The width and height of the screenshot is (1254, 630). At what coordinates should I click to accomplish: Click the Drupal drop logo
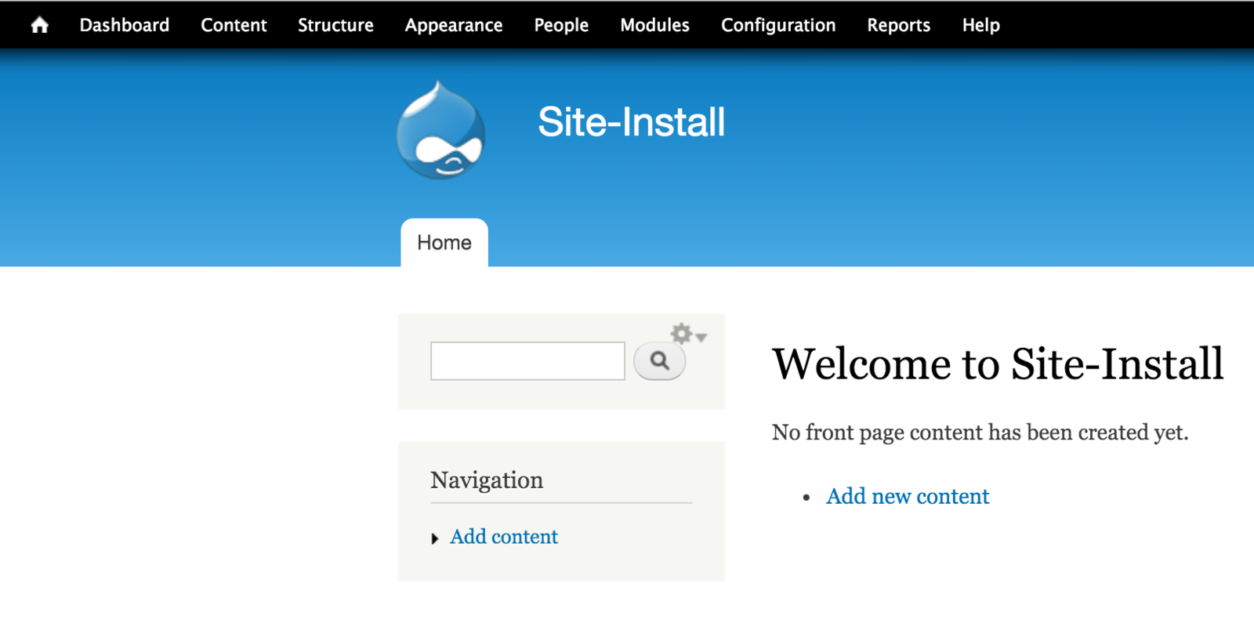(x=440, y=130)
